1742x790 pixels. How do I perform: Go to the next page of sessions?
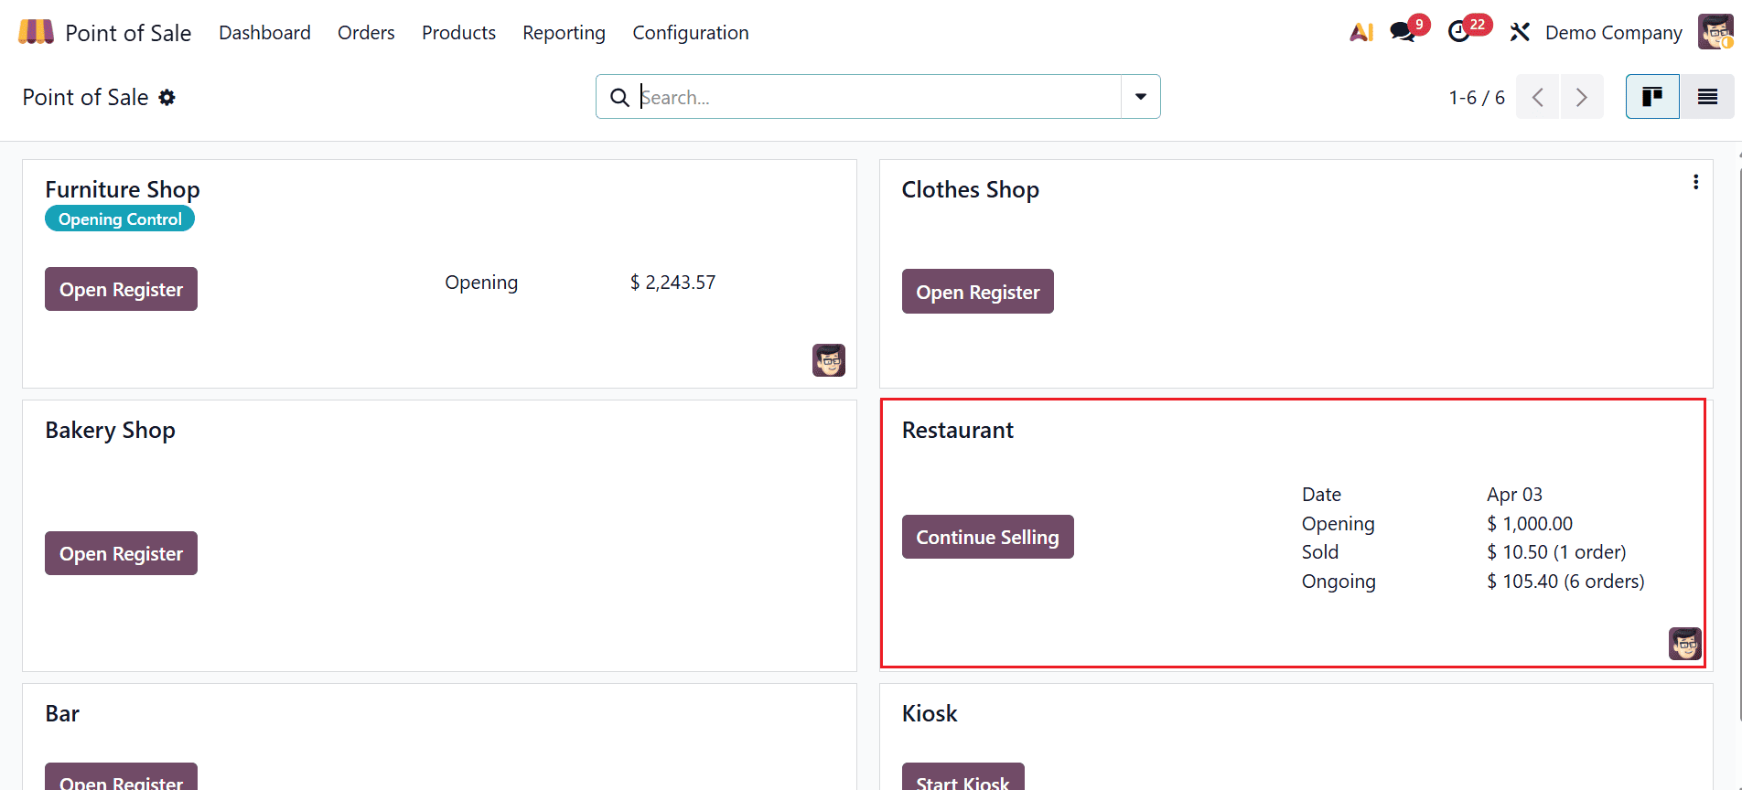point(1582,97)
